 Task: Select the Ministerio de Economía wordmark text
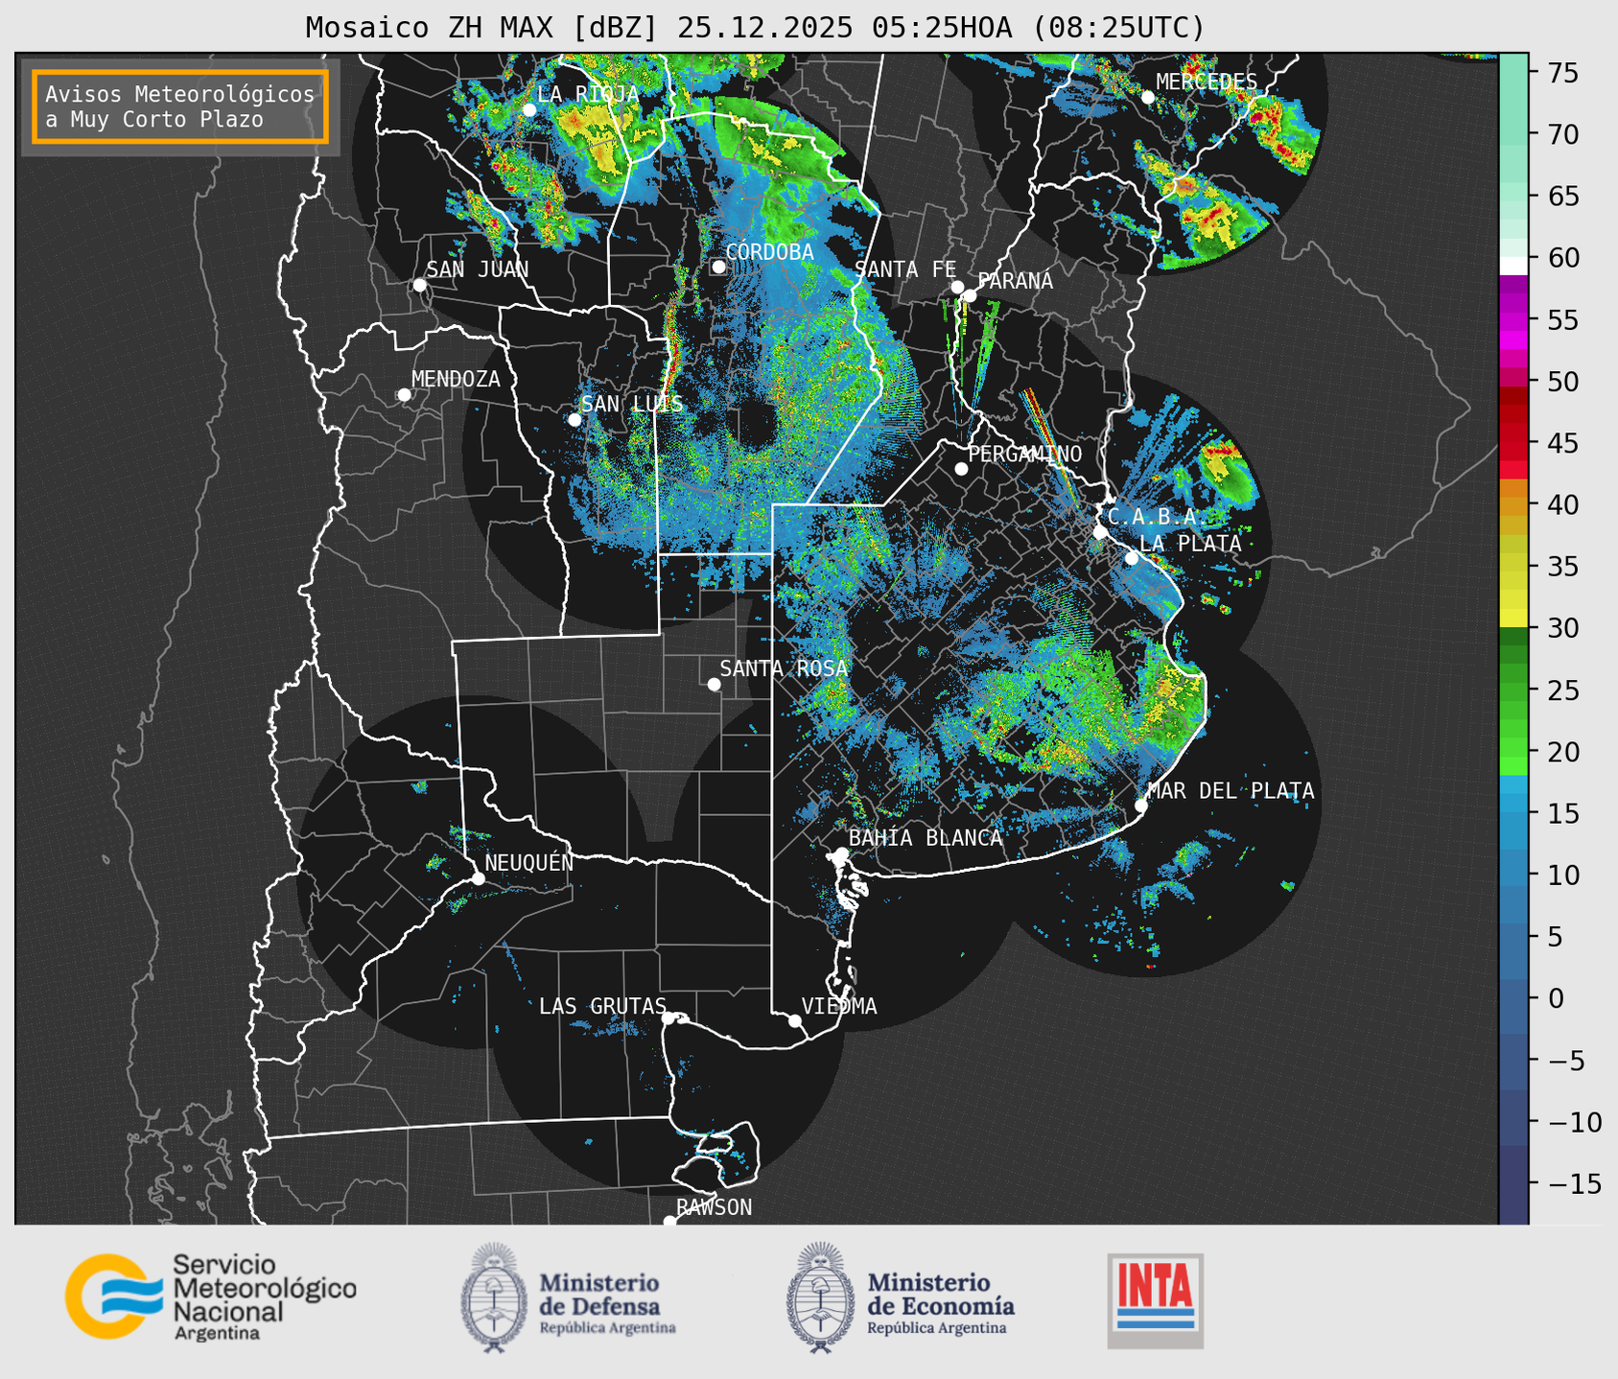click(941, 1303)
